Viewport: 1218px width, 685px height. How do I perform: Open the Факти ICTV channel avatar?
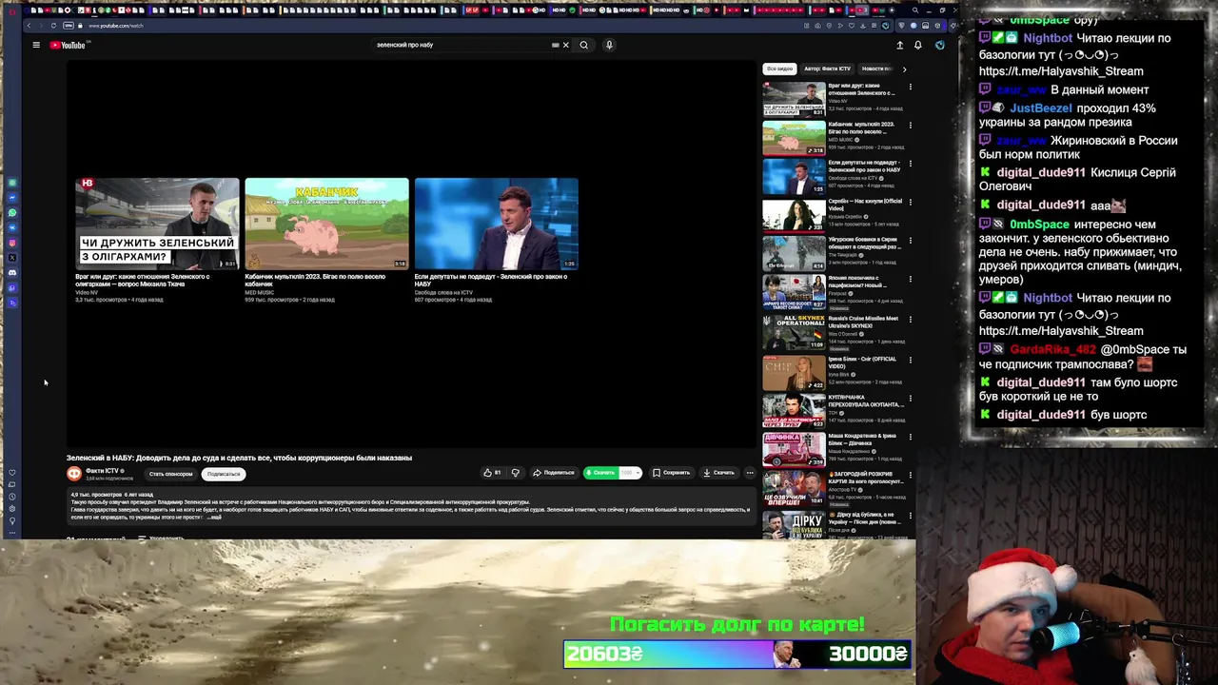click(x=74, y=474)
